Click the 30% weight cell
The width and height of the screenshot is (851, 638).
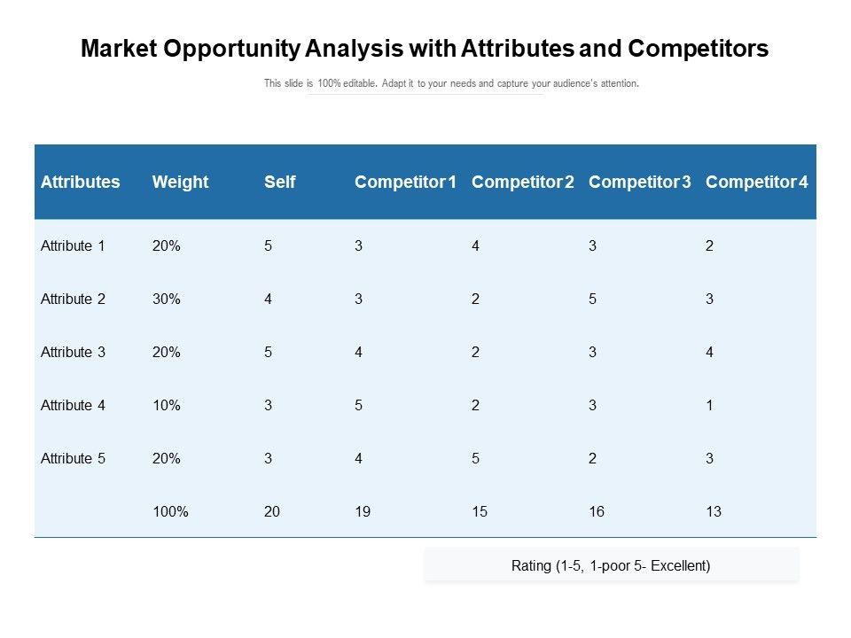[167, 300]
